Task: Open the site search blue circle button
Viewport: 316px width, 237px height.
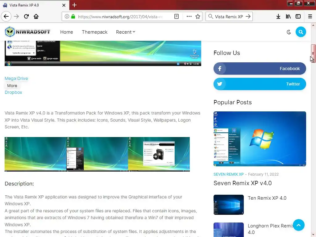Action: tap(301, 32)
